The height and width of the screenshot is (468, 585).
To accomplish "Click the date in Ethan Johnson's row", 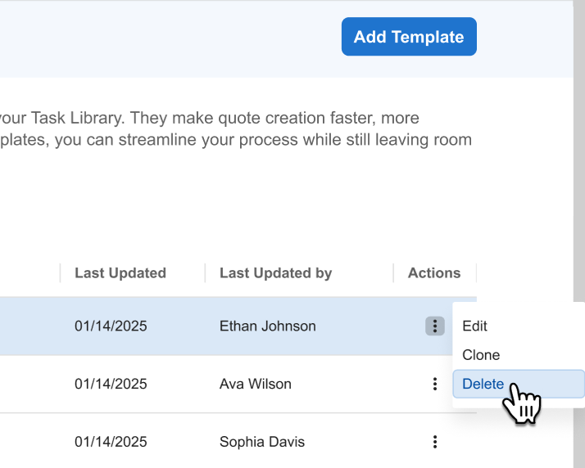I will 111,326.
